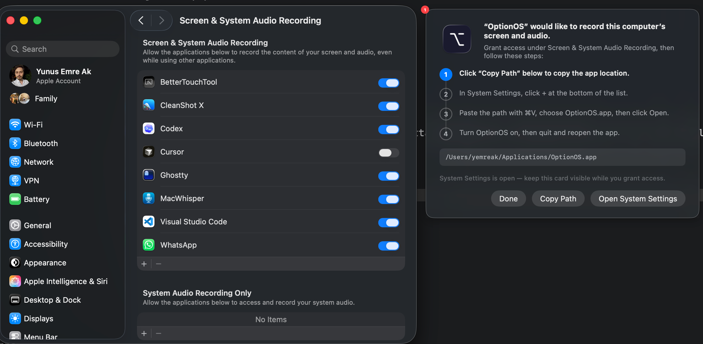Open Accessibility settings
Viewport: 703px width, 344px height.
point(63,244)
